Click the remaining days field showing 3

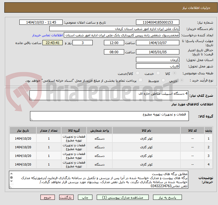point(83,43)
